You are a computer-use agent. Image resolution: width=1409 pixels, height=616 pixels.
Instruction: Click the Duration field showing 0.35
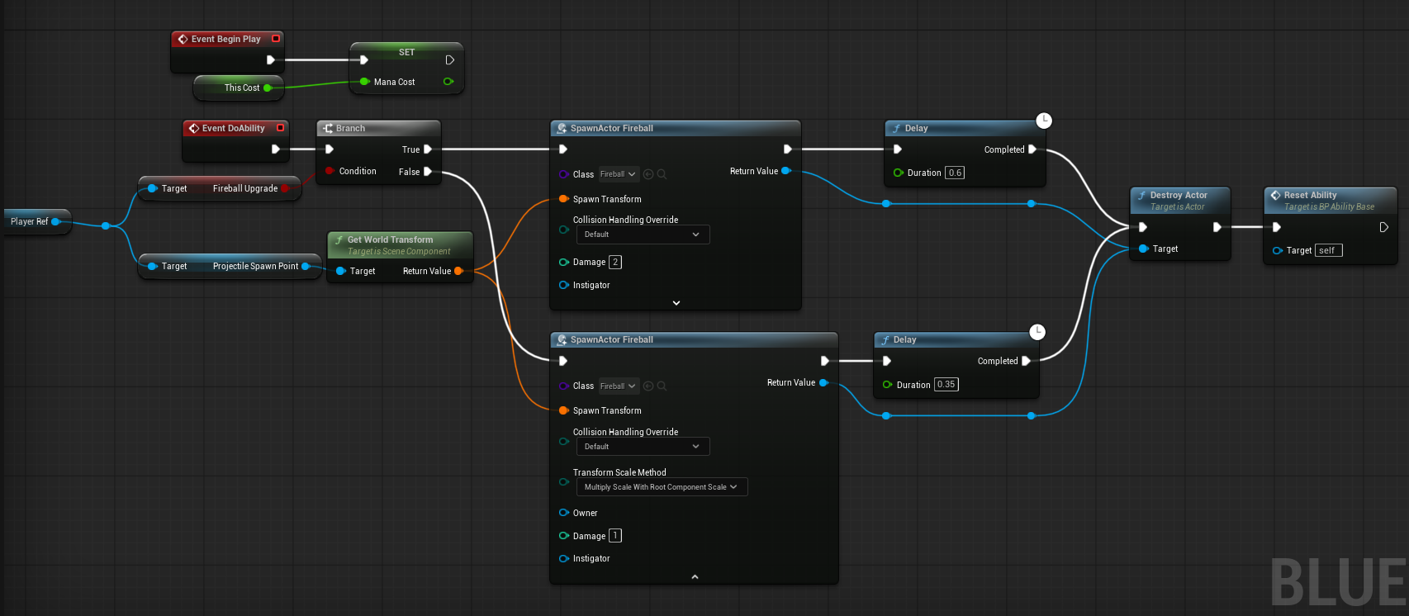(x=946, y=385)
